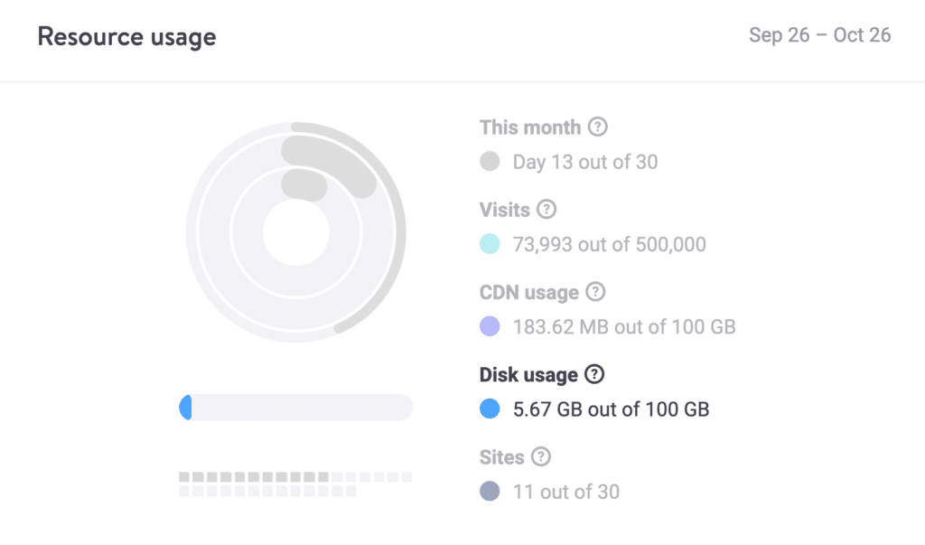Open the CDN usage help tooltip icon
925x545 pixels.
594,292
